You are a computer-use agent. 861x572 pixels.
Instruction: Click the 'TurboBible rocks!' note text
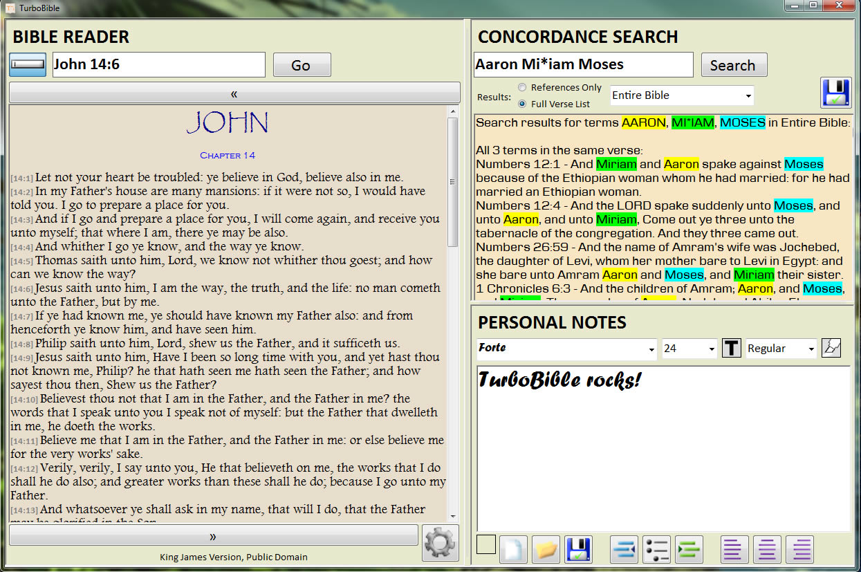tap(559, 380)
